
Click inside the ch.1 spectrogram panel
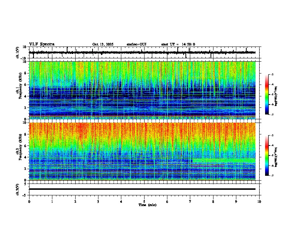point(142,90)
